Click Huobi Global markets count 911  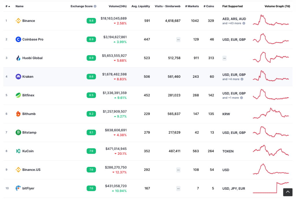196,58
